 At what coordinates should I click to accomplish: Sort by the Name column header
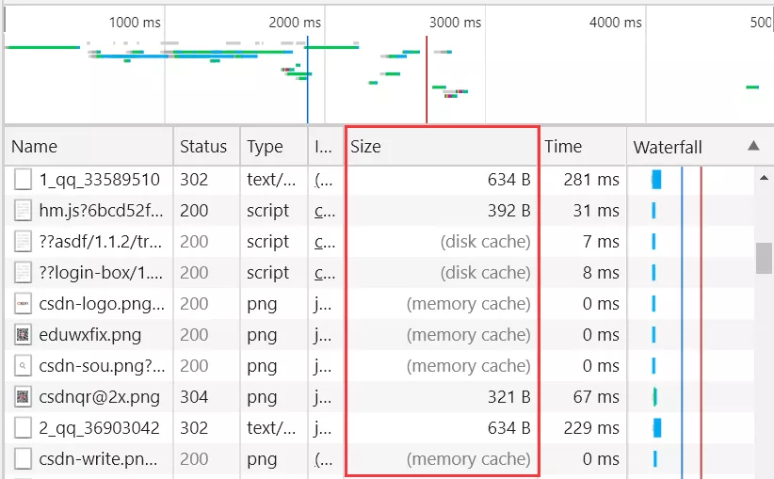coord(89,147)
